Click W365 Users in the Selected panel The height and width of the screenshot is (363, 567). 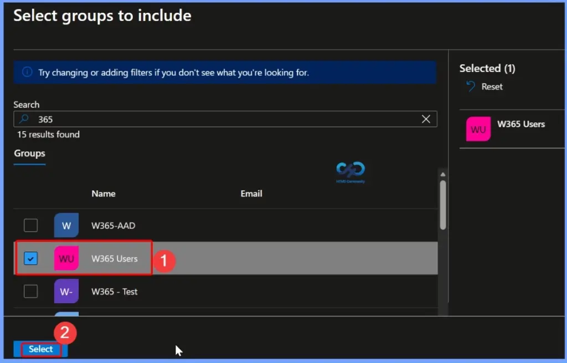[x=521, y=124]
